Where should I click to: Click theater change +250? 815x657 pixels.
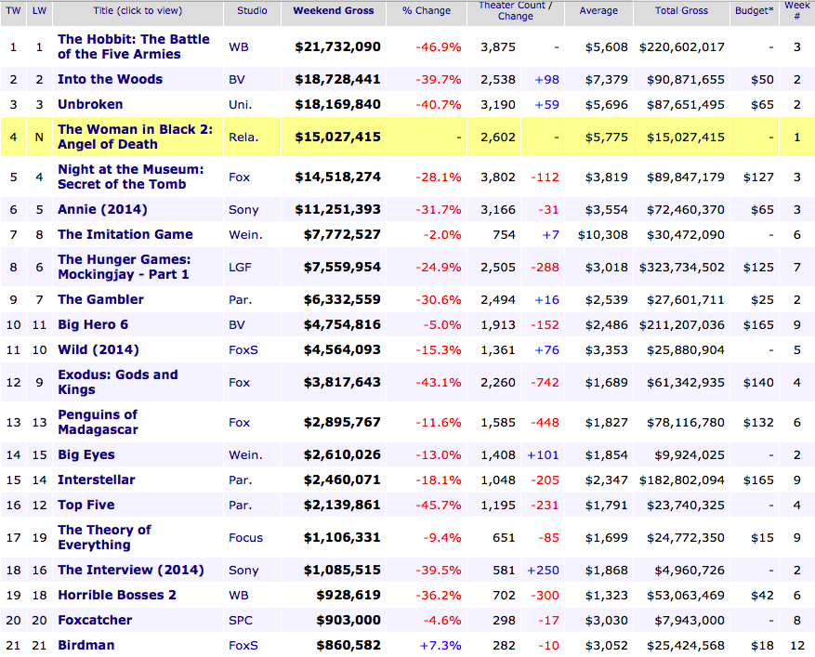[543, 571]
